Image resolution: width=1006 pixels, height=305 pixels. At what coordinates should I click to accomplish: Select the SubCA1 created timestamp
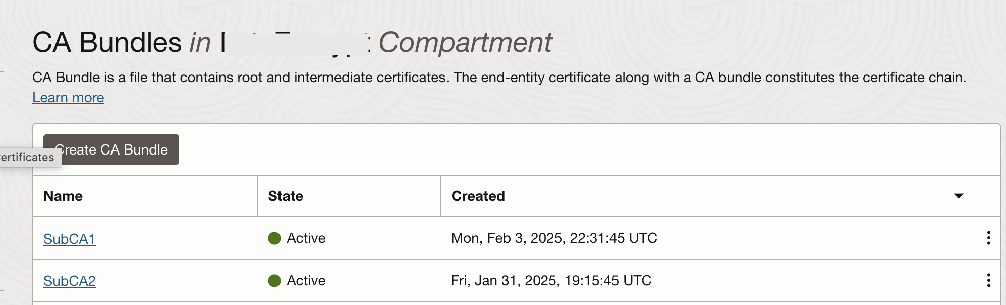554,238
